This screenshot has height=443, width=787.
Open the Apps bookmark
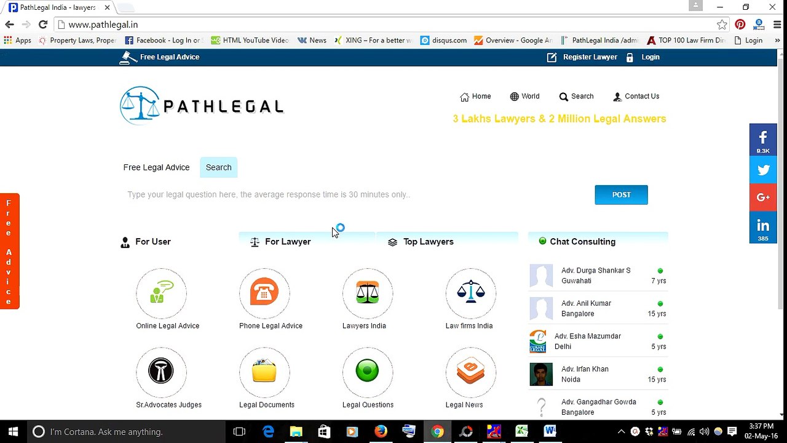pos(18,41)
